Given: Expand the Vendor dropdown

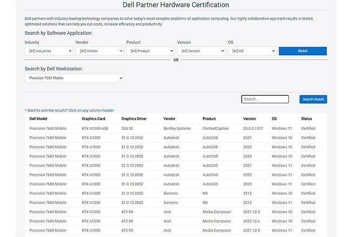Looking at the screenshot, I should coord(99,51).
